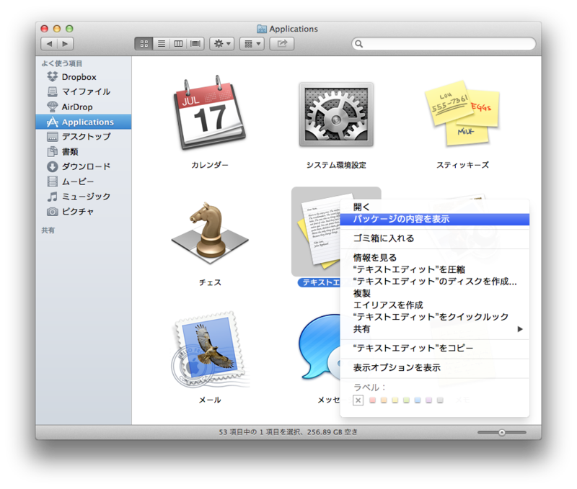Switch to column view mode
The image size is (577, 489).
click(x=177, y=43)
